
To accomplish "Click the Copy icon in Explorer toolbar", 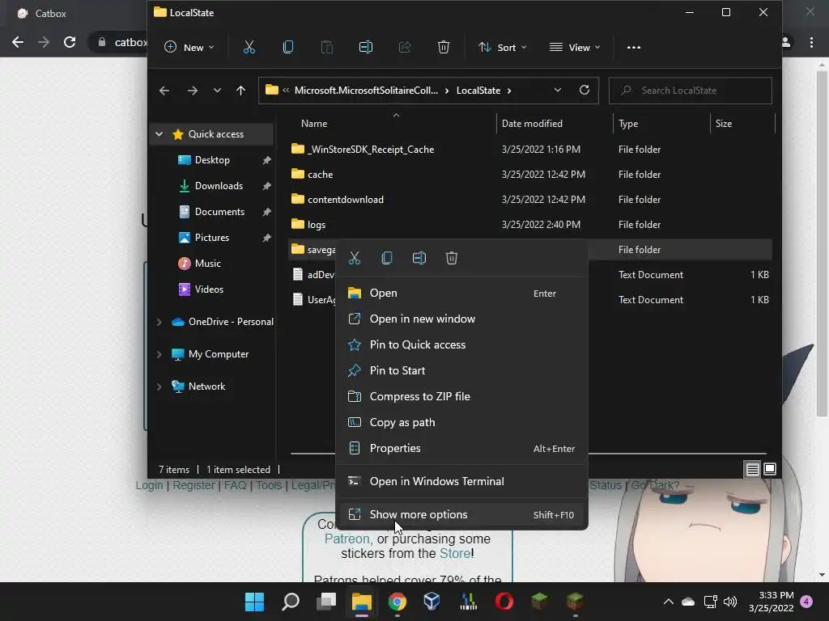I will (288, 48).
